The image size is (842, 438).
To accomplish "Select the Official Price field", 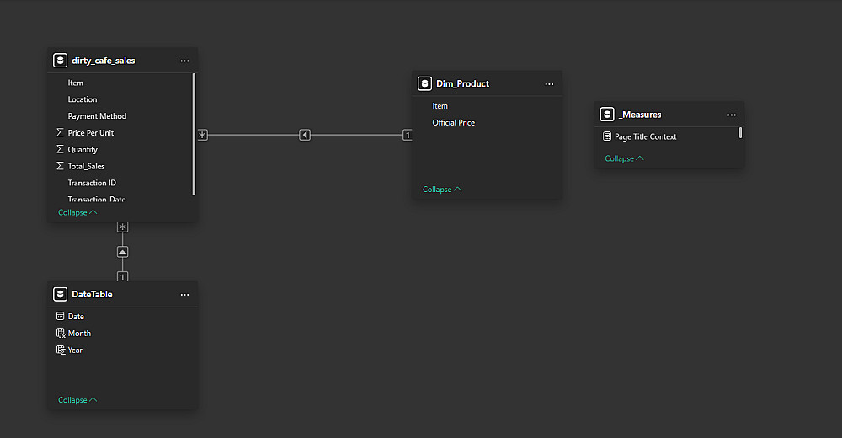I will tap(453, 123).
